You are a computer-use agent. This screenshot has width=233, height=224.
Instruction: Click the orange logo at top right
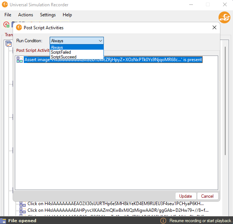point(224,17)
